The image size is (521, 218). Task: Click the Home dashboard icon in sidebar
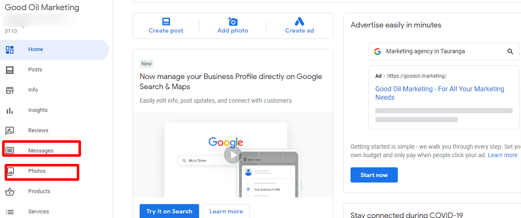point(10,49)
